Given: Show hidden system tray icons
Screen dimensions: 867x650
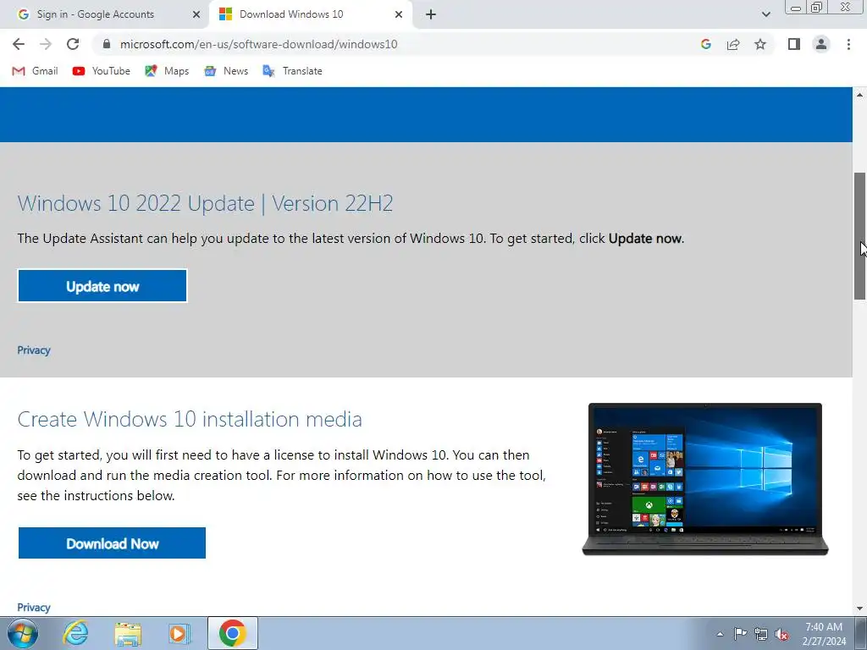Looking at the screenshot, I should [x=720, y=634].
